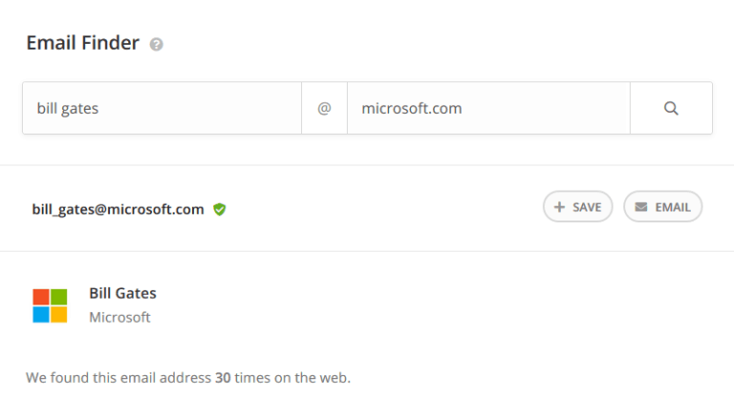Click the Email Finder heading

(x=82, y=43)
